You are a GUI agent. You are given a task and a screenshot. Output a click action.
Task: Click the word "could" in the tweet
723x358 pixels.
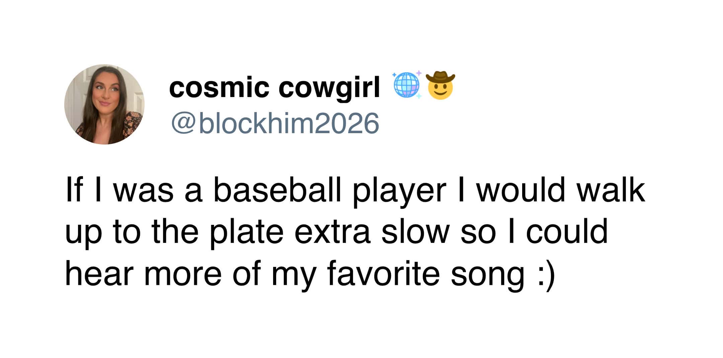pos(566,233)
